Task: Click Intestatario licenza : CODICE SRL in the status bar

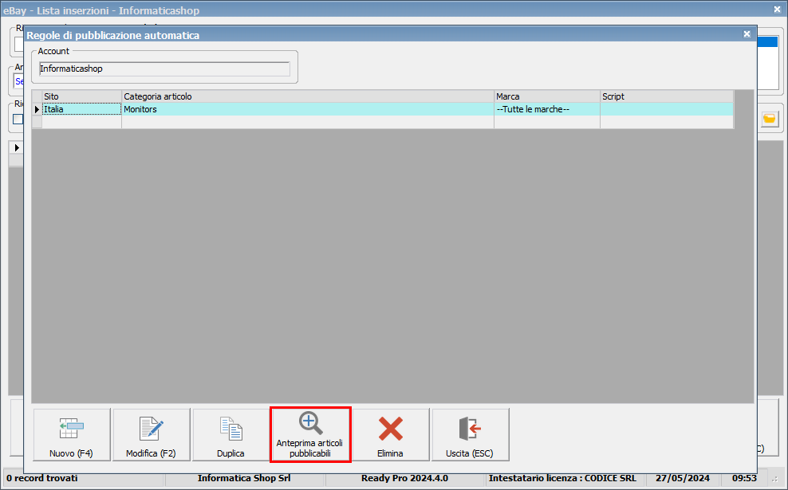Action: coord(562,478)
